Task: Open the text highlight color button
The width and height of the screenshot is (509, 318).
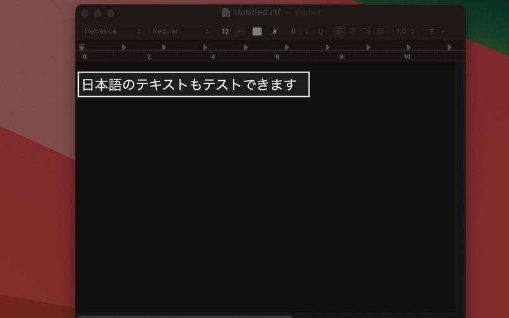Action: point(275,31)
